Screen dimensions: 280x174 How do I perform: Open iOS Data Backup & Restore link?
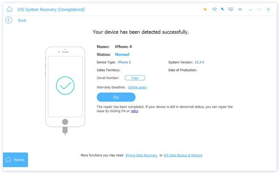coord(183,155)
